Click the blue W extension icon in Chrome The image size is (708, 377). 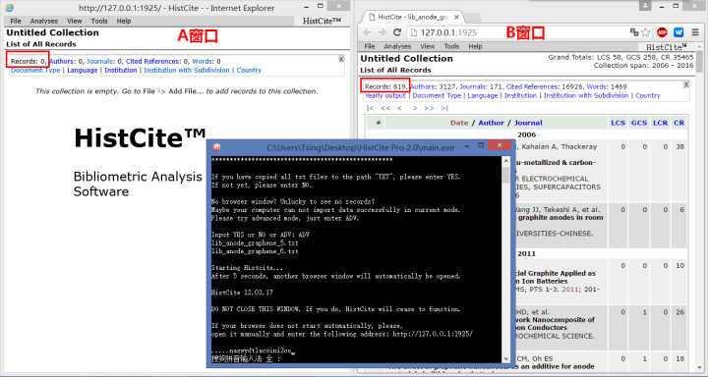point(678,32)
